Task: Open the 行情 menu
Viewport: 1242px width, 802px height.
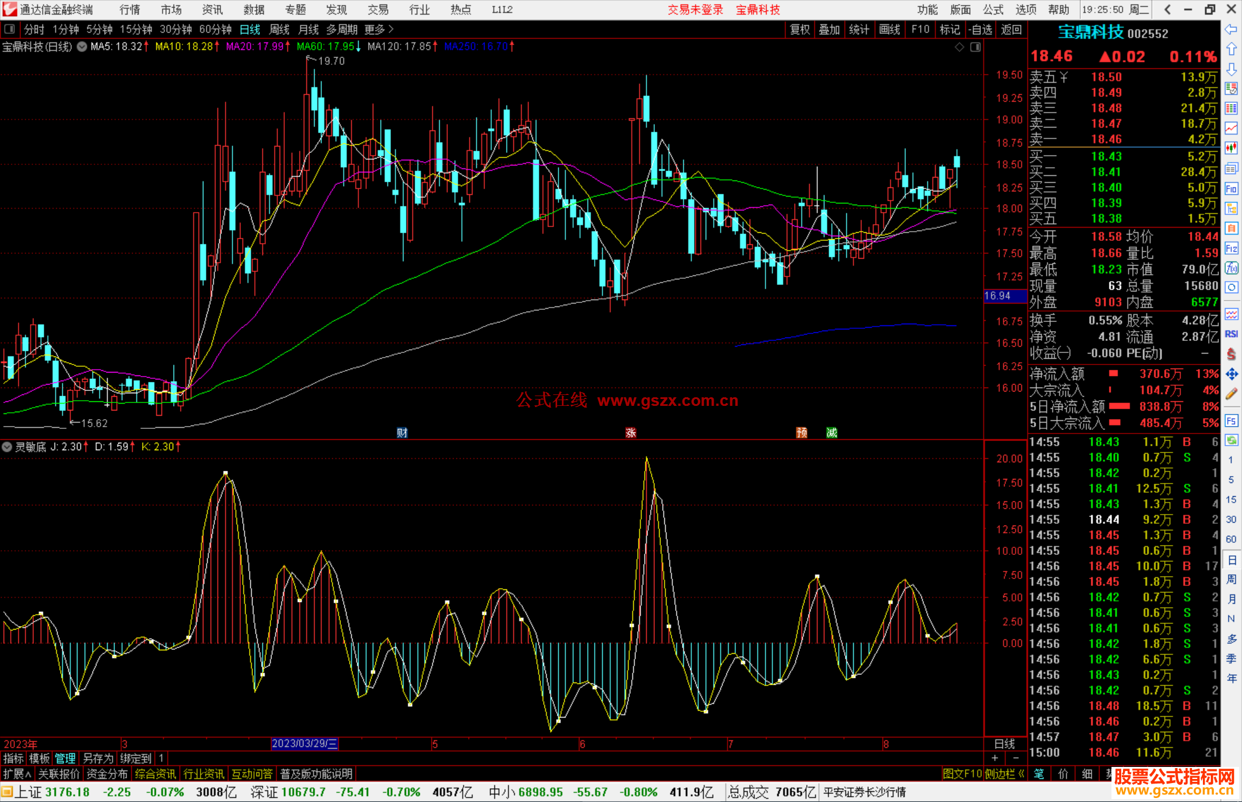Action: coord(129,10)
